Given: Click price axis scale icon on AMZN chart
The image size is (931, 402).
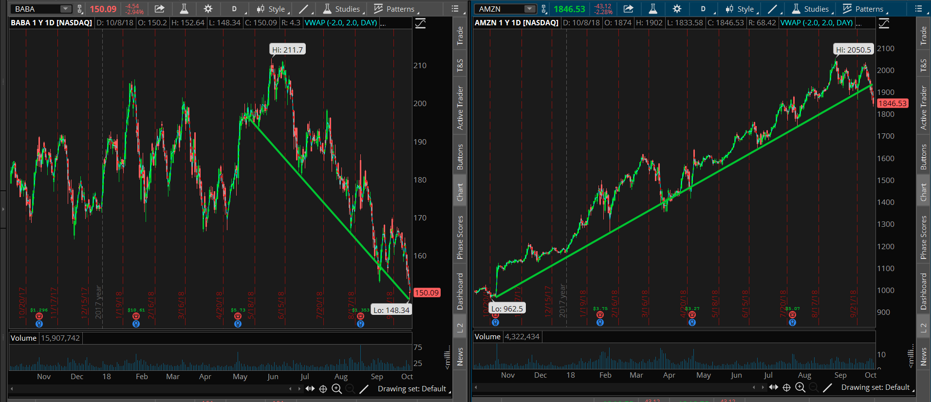Looking at the screenshot, I should pos(884,23).
